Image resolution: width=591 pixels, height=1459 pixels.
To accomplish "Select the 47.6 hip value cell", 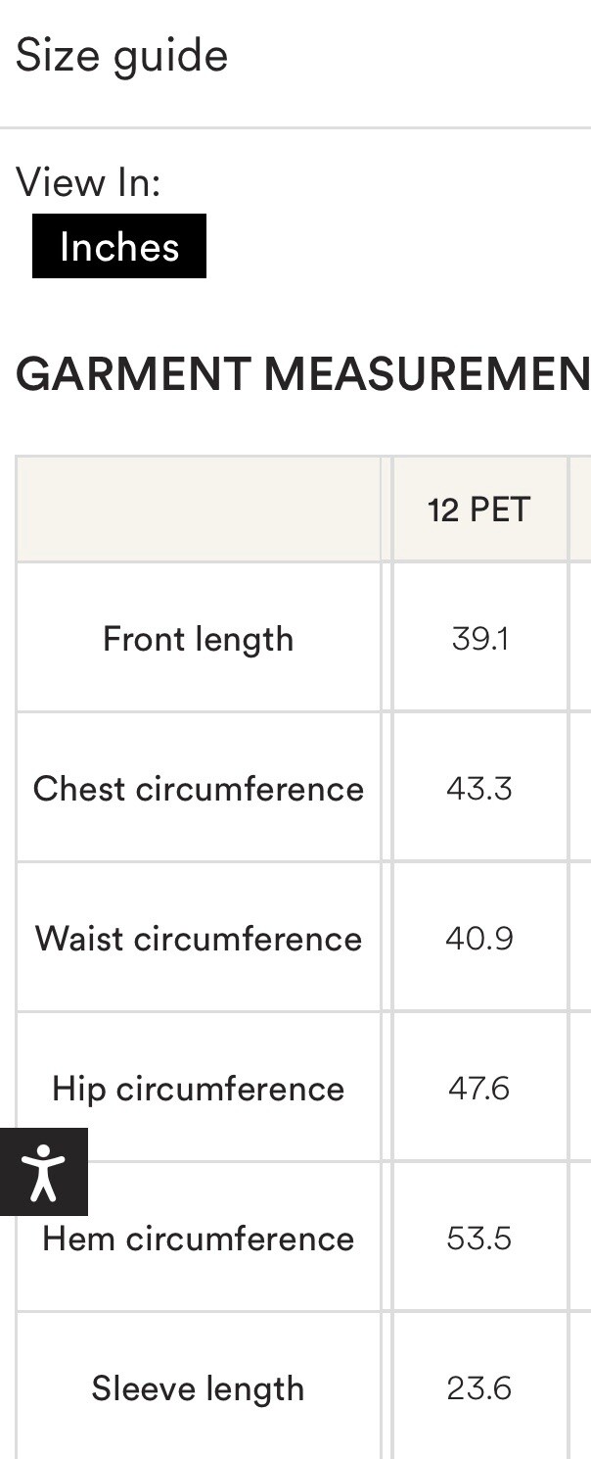I will pos(479,1089).
